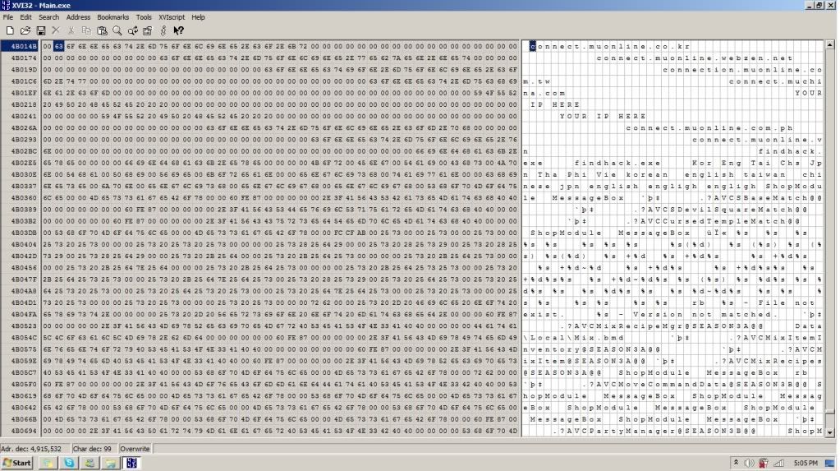Image resolution: width=840 pixels, height=471 pixels.
Task: Click address 4B0174 in offset column
Action: pyautogui.click(x=21, y=58)
